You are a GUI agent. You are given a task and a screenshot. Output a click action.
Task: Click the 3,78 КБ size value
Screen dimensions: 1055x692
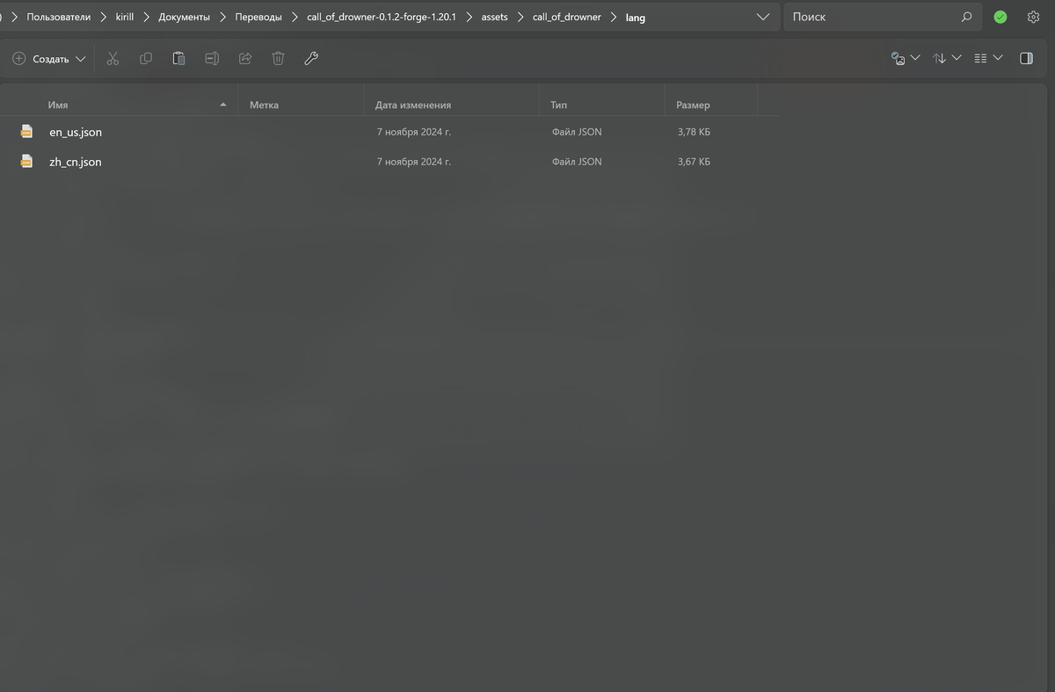coord(694,132)
